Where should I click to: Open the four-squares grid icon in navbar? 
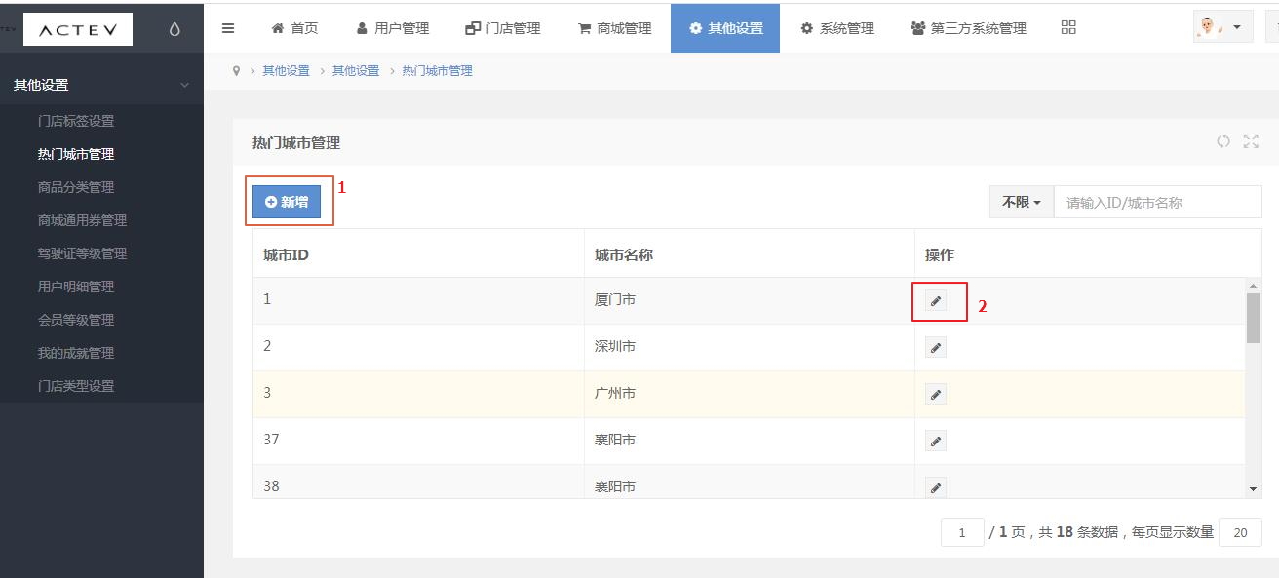[x=1068, y=27]
